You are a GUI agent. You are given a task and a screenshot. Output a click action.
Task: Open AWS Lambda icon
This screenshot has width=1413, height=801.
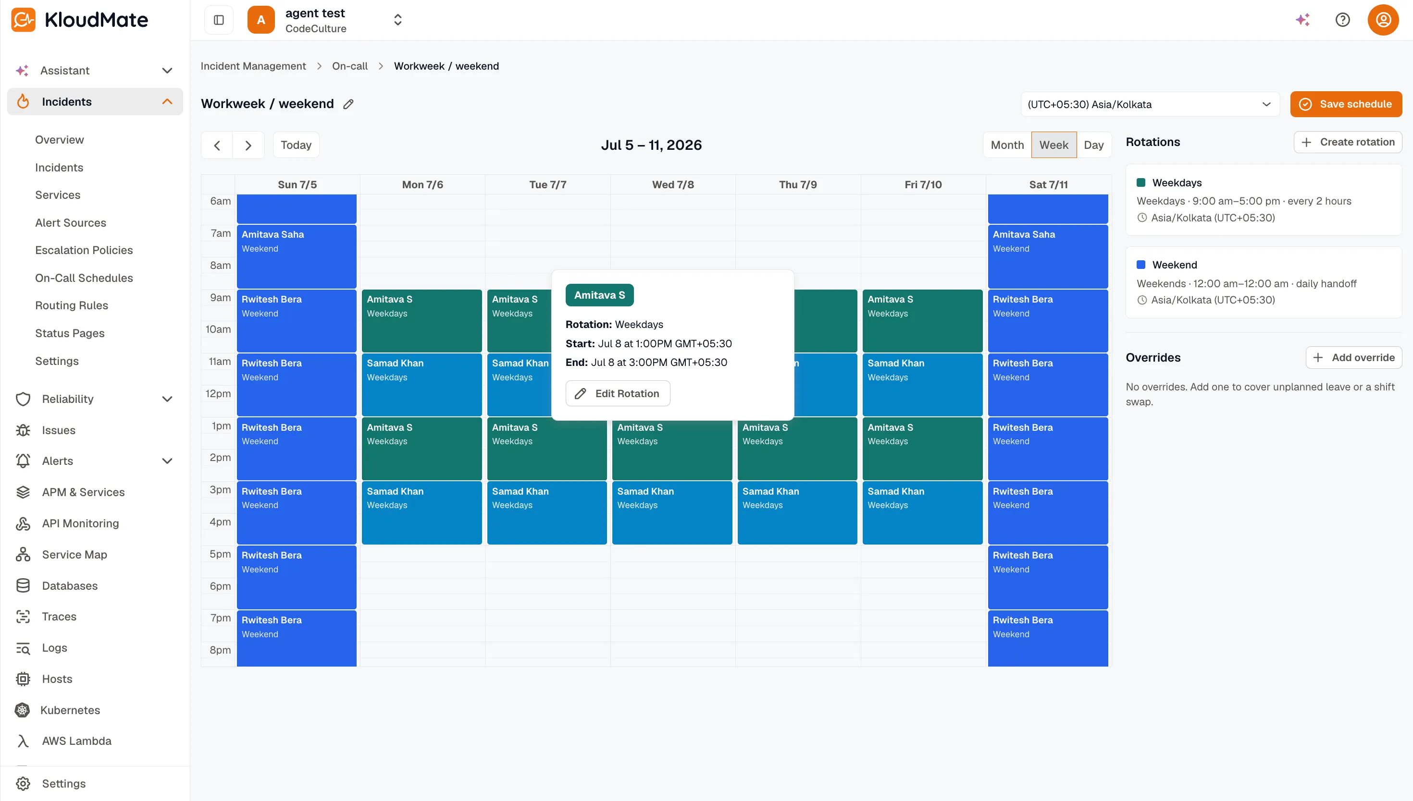[23, 741]
